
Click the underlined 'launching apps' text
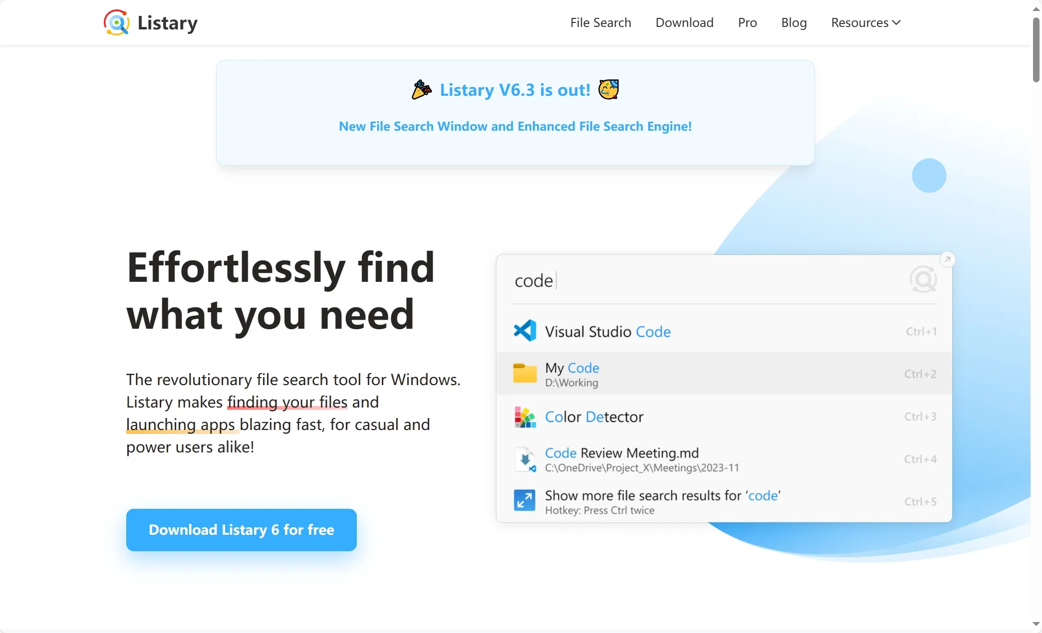click(x=181, y=424)
